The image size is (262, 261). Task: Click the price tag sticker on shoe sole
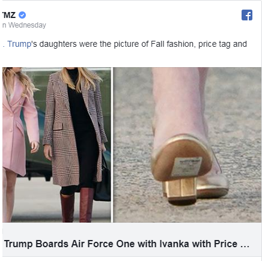click(x=187, y=167)
